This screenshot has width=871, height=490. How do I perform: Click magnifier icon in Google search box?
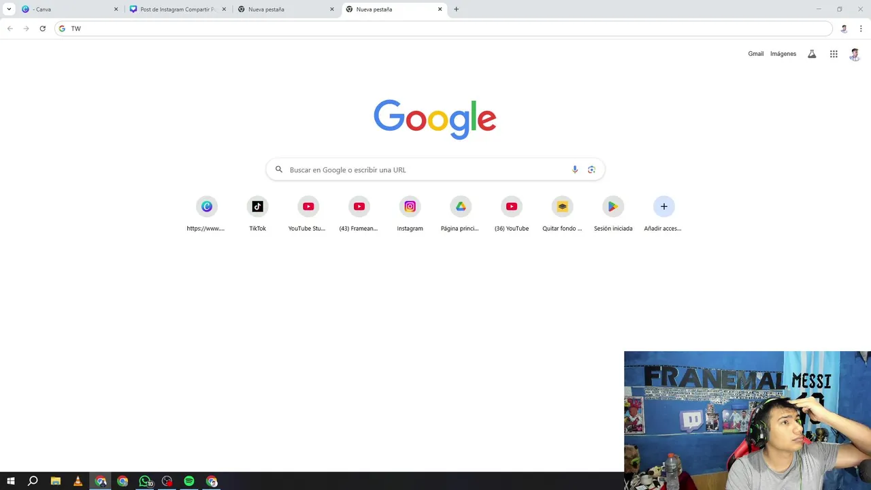pyautogui.click(x=279, y=169)
